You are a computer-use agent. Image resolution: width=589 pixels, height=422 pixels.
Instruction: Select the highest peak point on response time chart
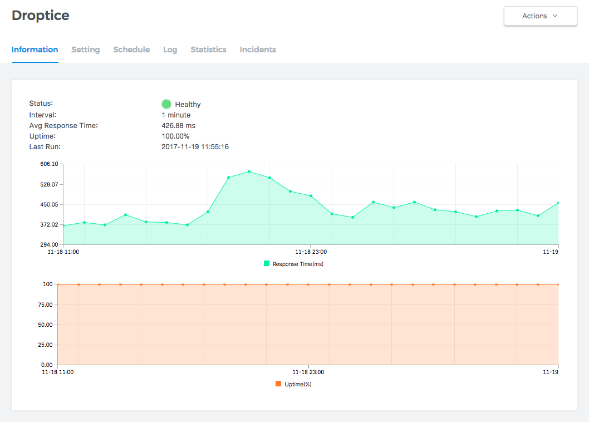[249, 171]
